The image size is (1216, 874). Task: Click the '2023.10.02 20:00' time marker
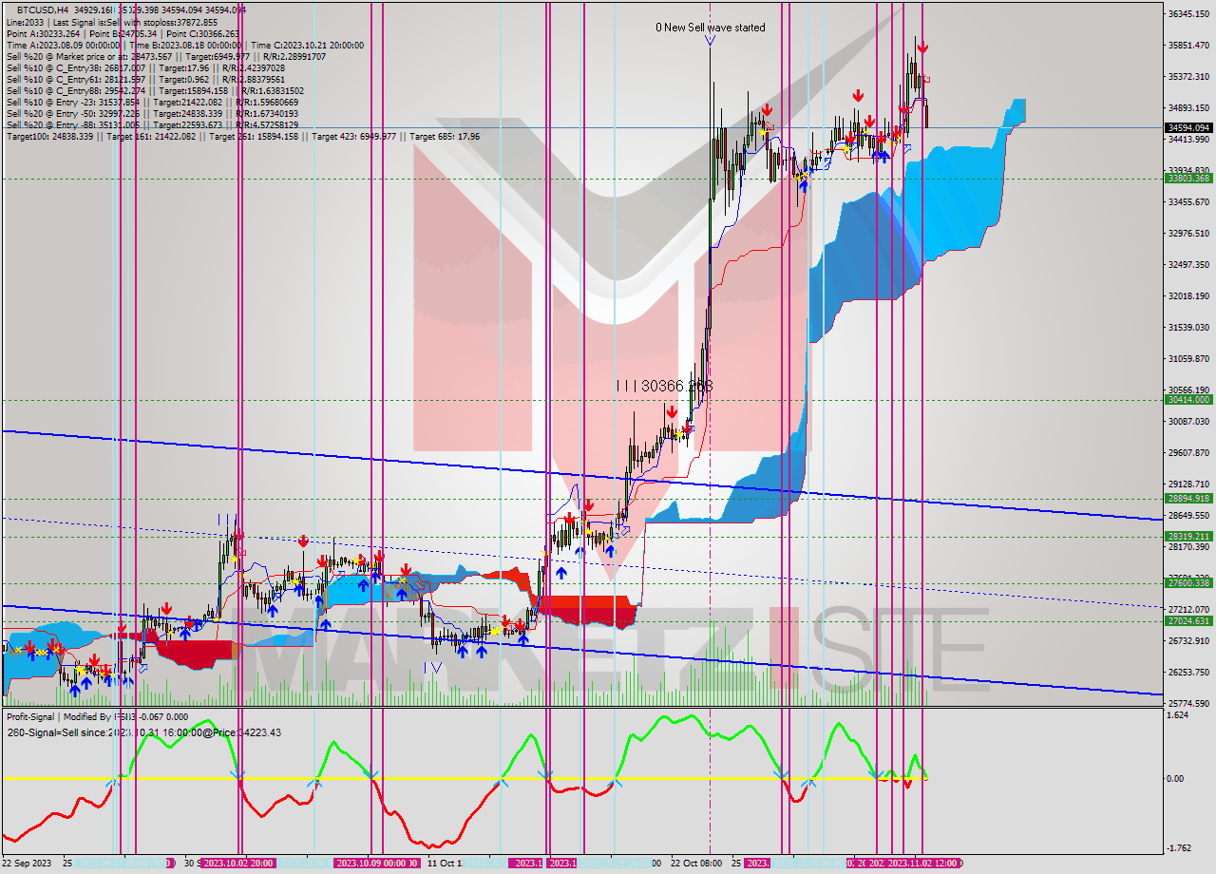pyautogui.click(x=238, y=864)
